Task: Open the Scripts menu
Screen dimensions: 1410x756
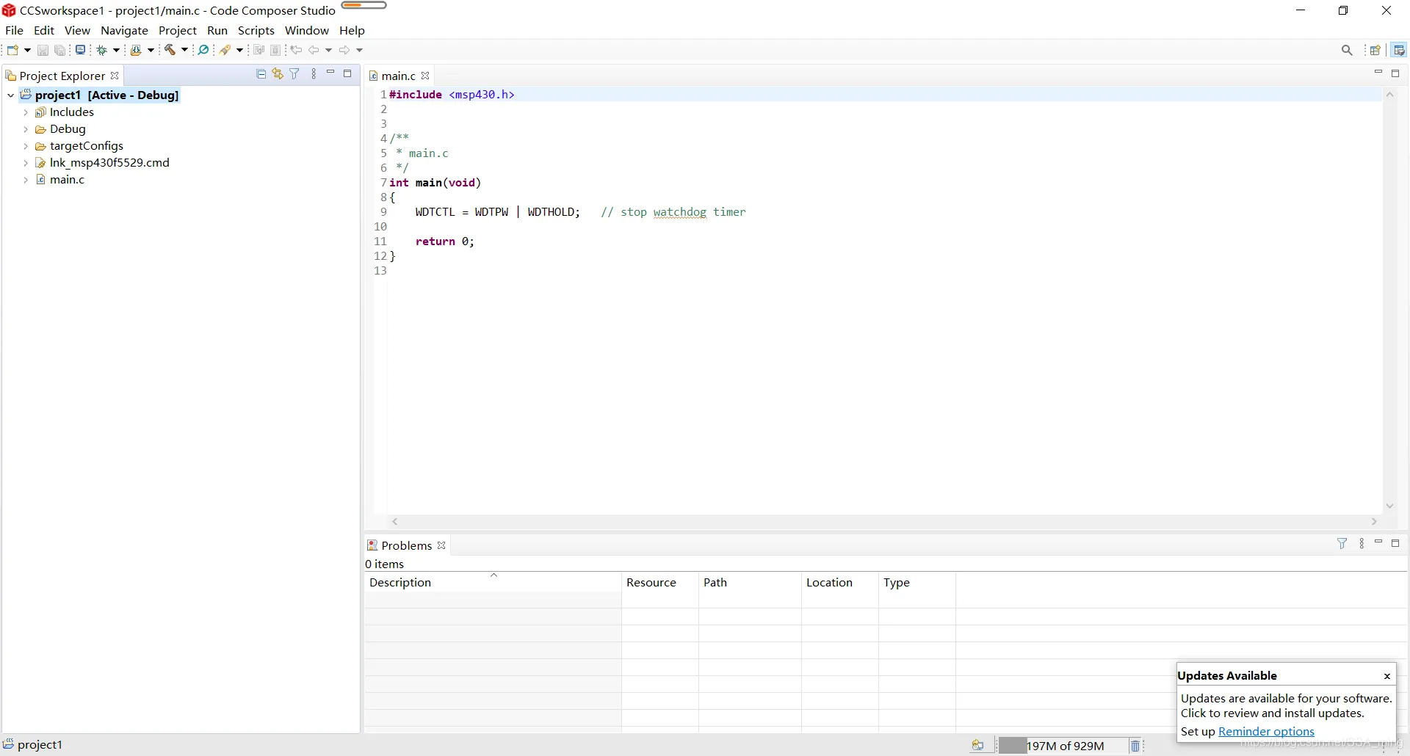Action: click(x=256, y=30)
